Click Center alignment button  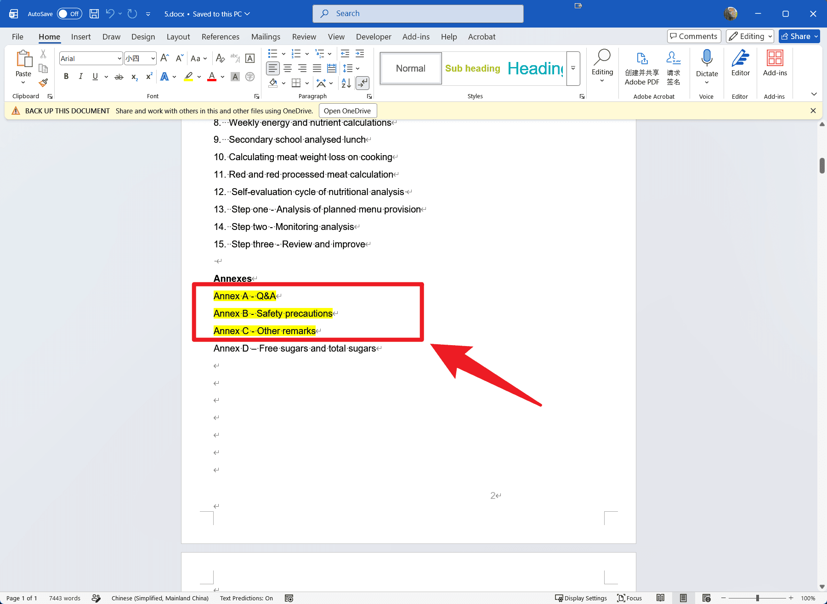pyautogui.click(x=288, y=68)
